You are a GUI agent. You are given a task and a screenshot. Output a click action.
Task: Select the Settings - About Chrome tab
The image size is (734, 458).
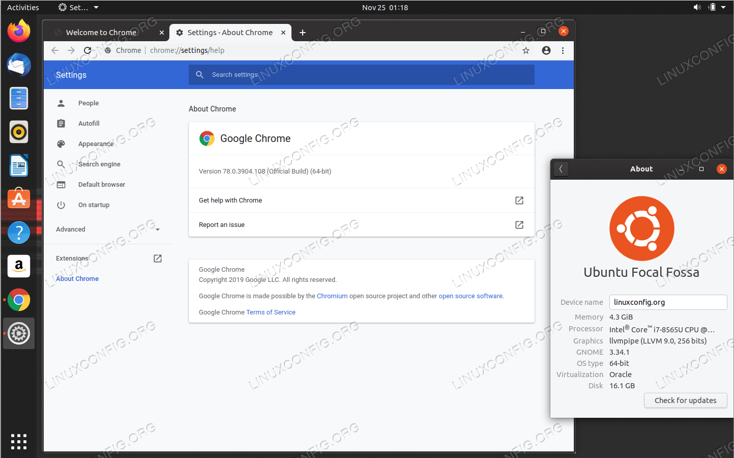(x=230, y=33)
